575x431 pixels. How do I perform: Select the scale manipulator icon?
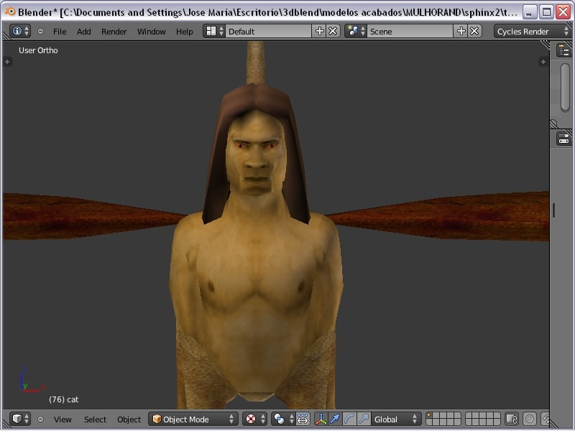(x=364, y=420)
